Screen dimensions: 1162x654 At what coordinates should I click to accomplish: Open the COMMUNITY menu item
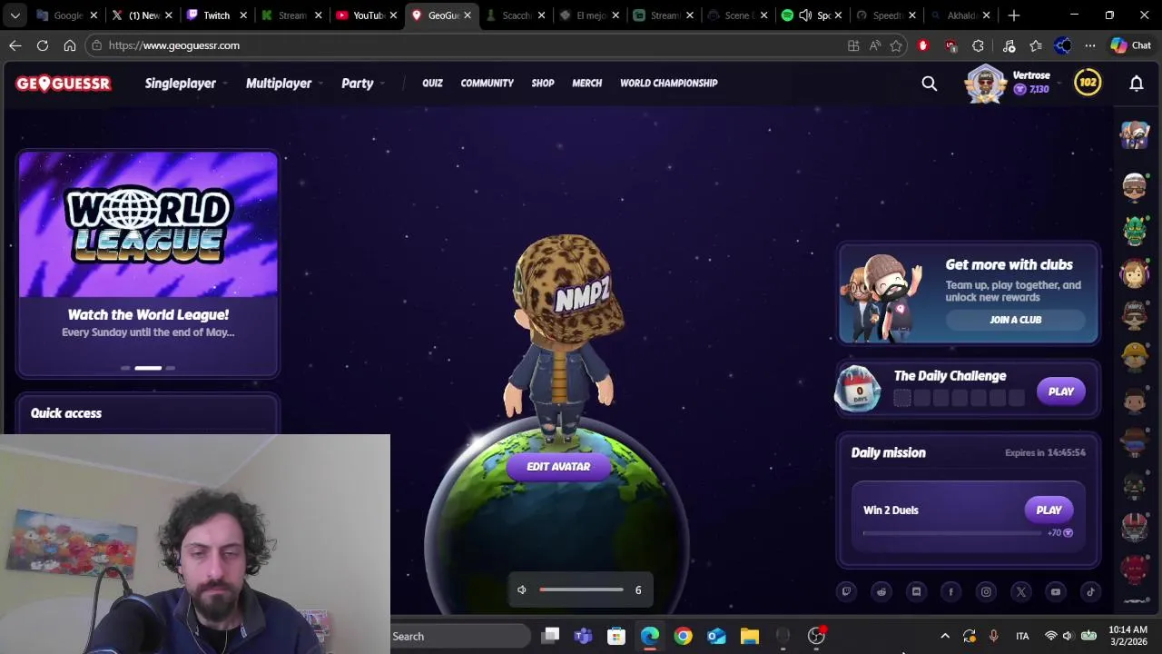(487, 83)
